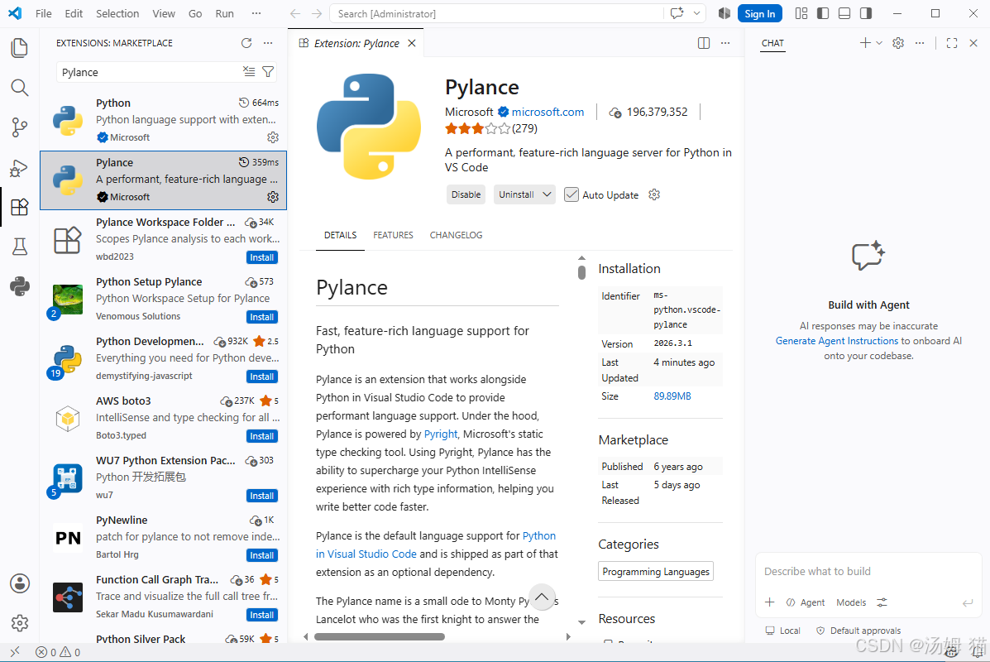Viewport: 990px width, 662px height.
Task: Toggle primary side bar visibility
Action: point(823,13)
